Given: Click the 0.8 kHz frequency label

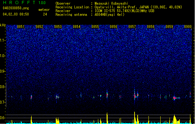Looking at the screenshot, I should pos(2,87).
